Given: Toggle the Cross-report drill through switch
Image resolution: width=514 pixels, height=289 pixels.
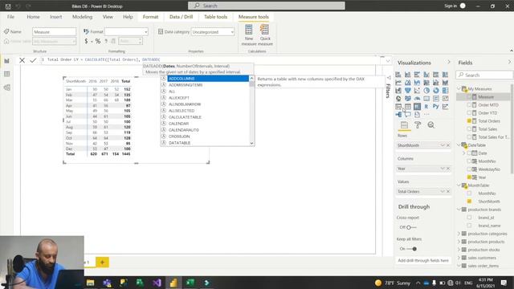Looking at the screenshot, I should 411,227.
